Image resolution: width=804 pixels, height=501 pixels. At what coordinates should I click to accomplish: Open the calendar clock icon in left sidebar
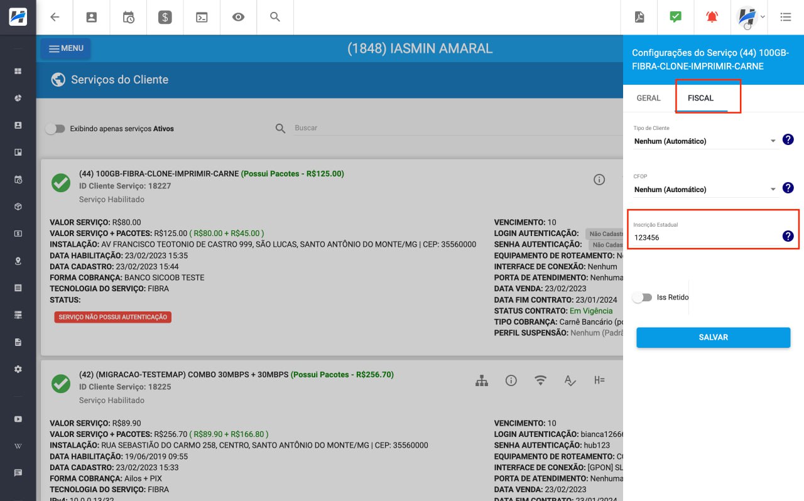[x=18, y=180]
